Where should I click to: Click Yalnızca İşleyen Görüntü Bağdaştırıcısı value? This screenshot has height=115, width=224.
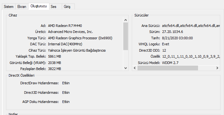[x=77, y=50]
